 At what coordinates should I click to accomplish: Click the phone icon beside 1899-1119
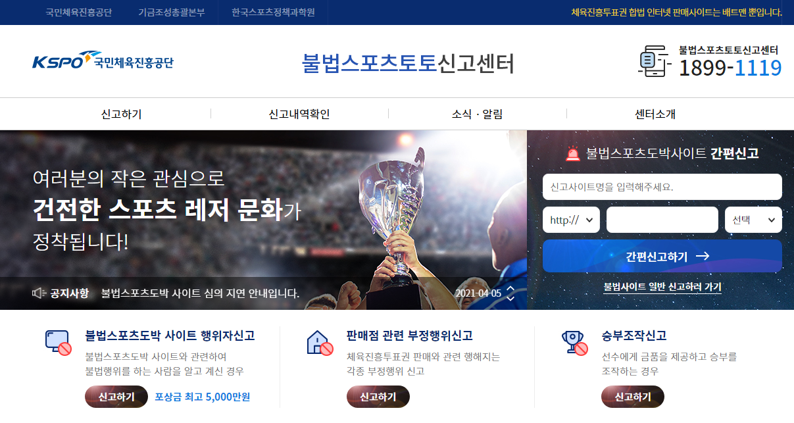pyautogui.click(x=653, y=61)
